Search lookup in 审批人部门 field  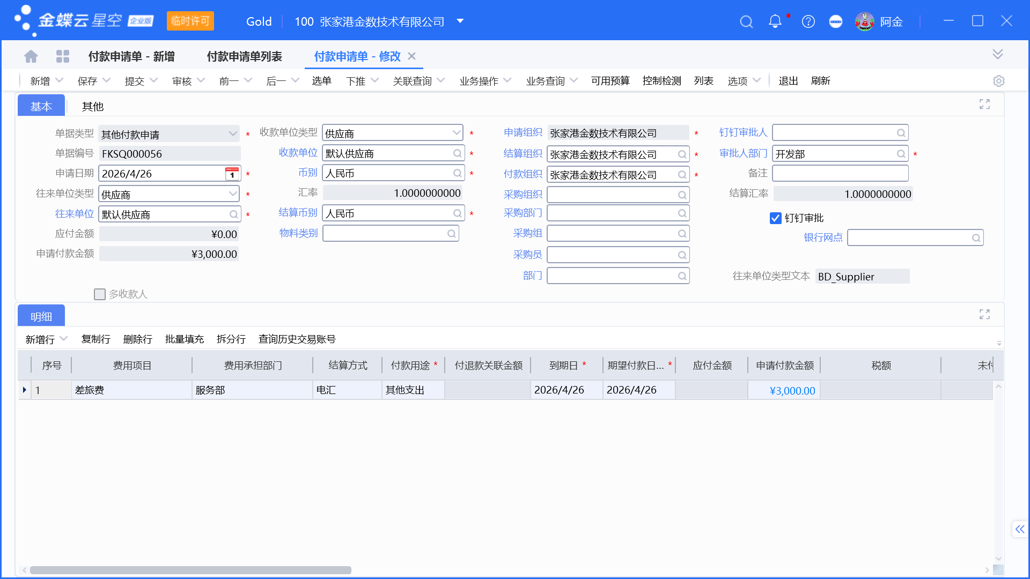click(901, 154)
